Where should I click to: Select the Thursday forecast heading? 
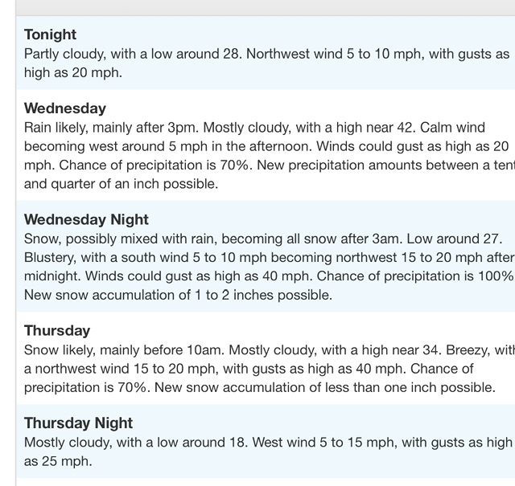[57, 330]
